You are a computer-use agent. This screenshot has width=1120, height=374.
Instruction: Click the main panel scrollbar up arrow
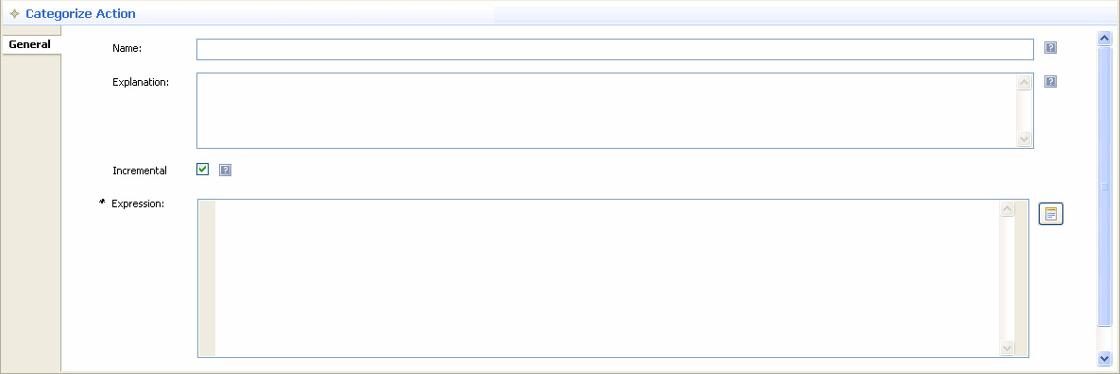click(1105, 39)
